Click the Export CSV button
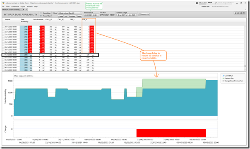Image resolution: width=250 pixels, height=149 pixels. point(144,14)
